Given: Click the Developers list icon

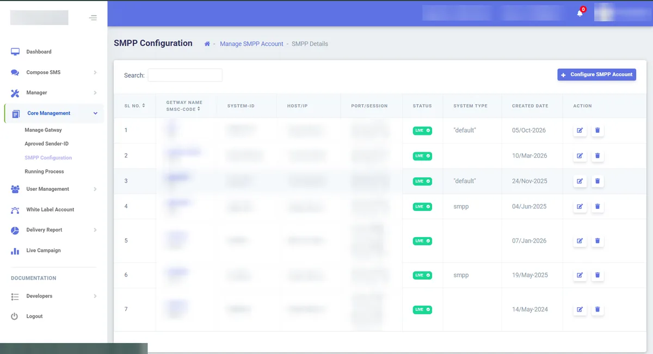Looking at the screenshot, I should click(x=15, y=296).
